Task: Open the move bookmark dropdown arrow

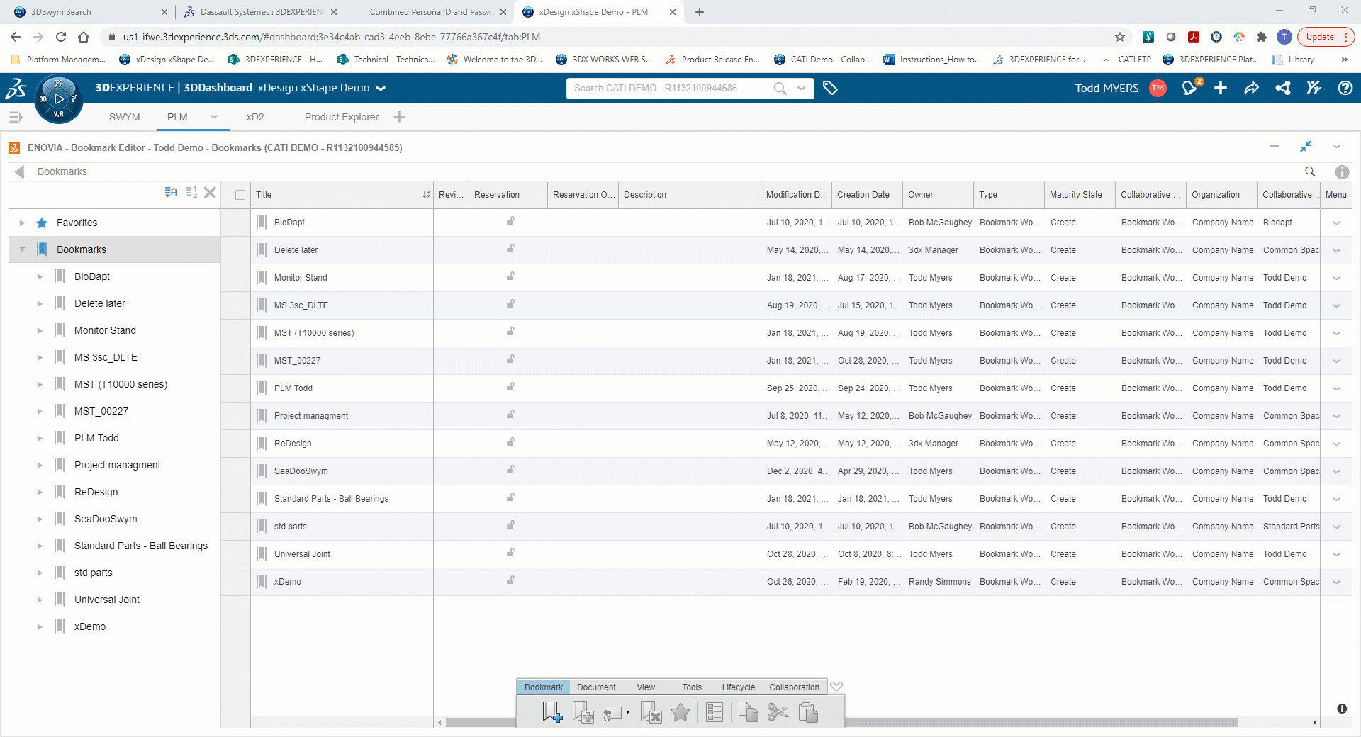Action: point(627,712)
